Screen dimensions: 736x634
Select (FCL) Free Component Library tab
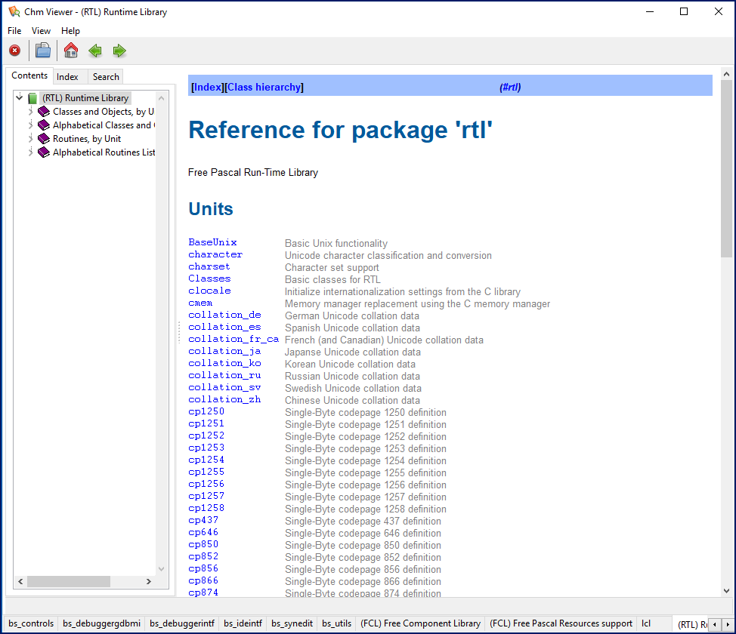coord(421,623)
